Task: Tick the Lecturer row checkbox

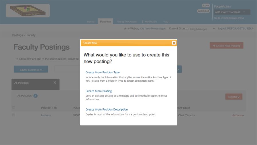Action: pyautogui.click(x=14, y=115)
